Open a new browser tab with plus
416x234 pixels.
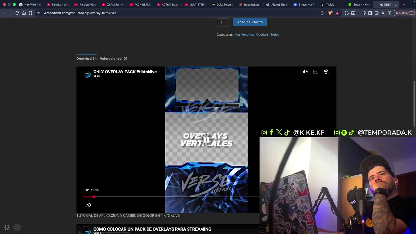404,5
